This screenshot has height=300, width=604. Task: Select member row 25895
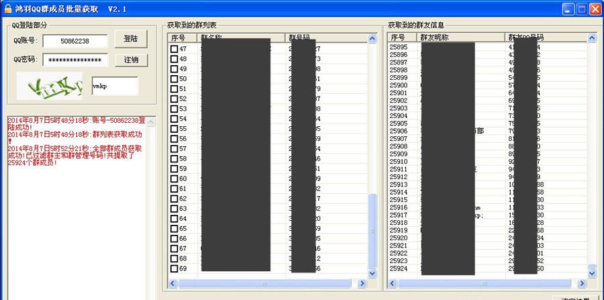coord(488,47)
